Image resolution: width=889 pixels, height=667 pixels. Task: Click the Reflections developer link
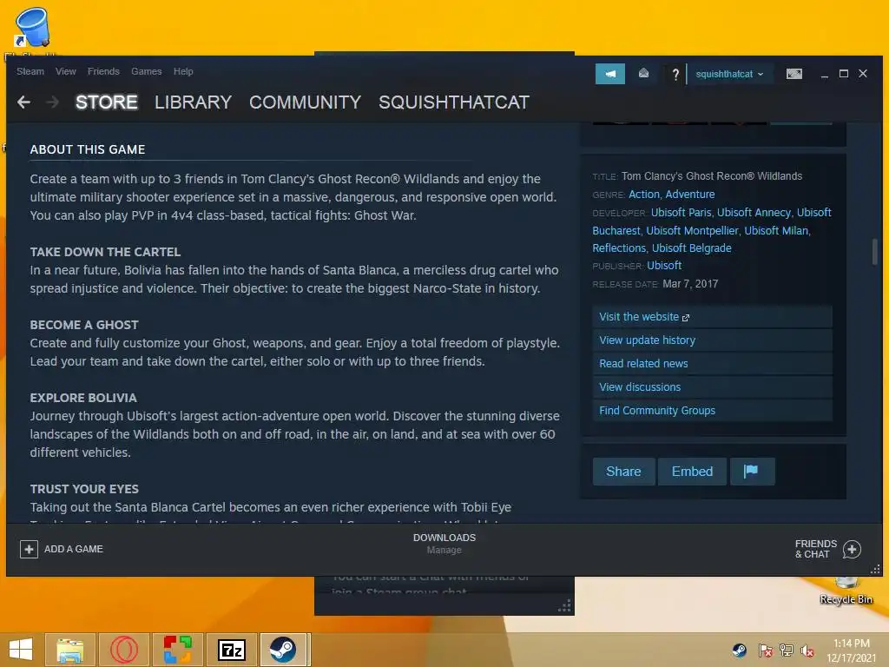click(619, 248)
